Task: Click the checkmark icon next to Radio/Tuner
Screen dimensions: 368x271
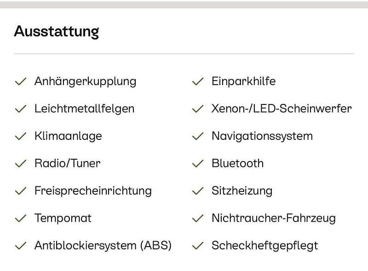Action: click(21, 164)
